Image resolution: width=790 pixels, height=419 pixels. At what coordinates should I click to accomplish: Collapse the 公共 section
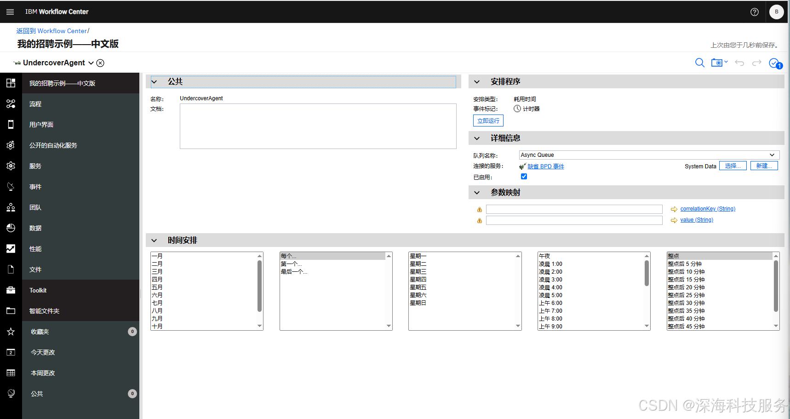pos(155,82)
